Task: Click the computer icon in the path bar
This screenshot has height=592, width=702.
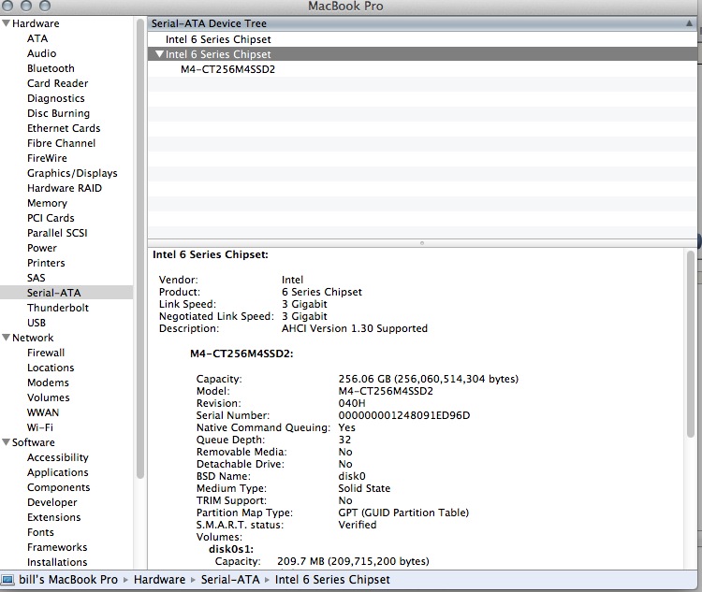Action: pyautogui.click(x=7, y=580)
